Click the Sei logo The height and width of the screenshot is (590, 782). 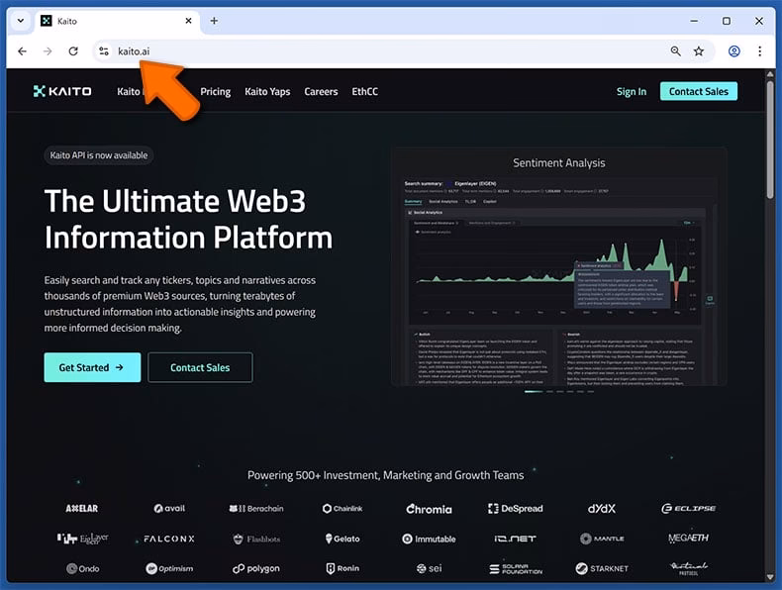(x=429, y=568)
